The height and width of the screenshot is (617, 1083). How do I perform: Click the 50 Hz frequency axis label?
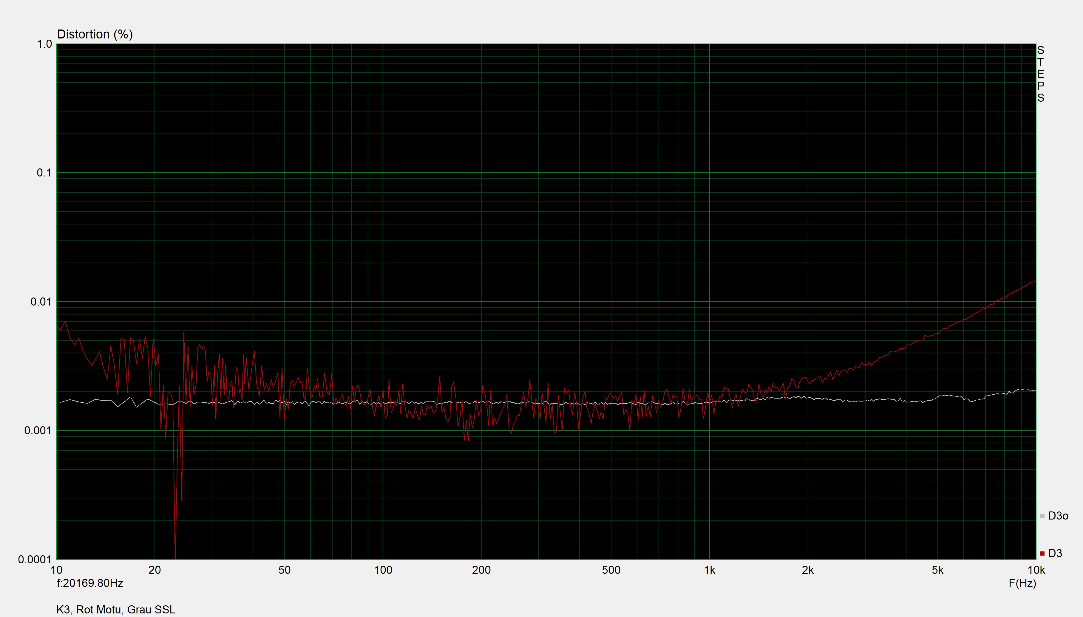pos(285,570)
